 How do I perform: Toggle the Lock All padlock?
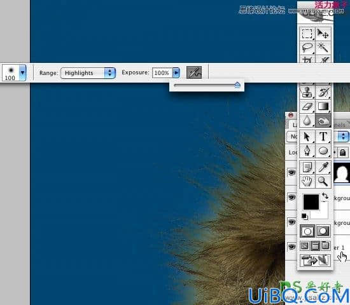click(343, 152)
